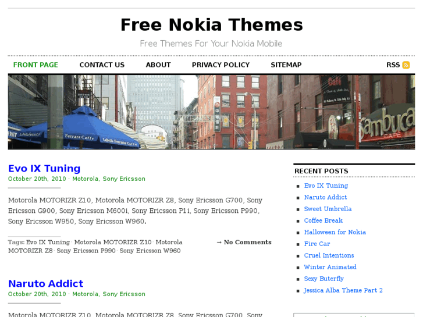Open Naruto Addict in Recent Posts
Image resolution: width=423 pixels, height=317 pixels.
pos(325,197)
